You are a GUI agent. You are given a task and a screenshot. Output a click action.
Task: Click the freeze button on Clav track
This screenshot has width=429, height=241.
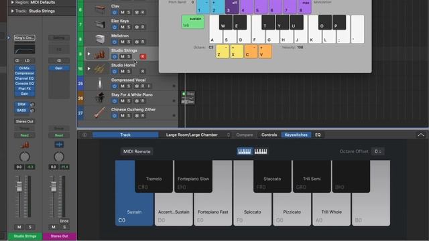(x=137, y=12)
